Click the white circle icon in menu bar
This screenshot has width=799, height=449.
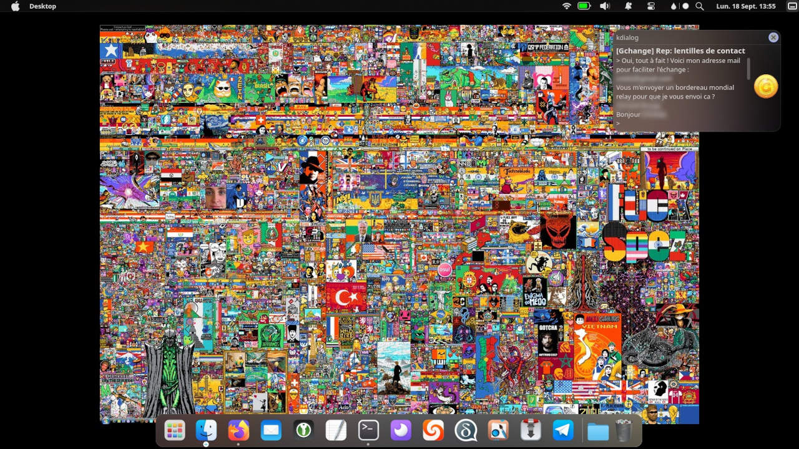685,6
